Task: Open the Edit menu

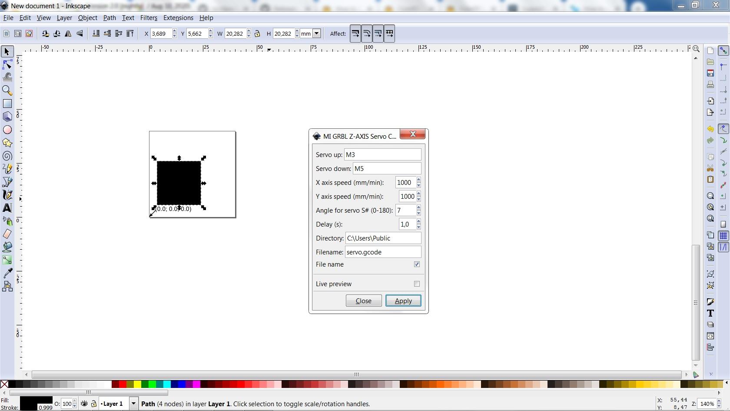Action: (25, 18)
